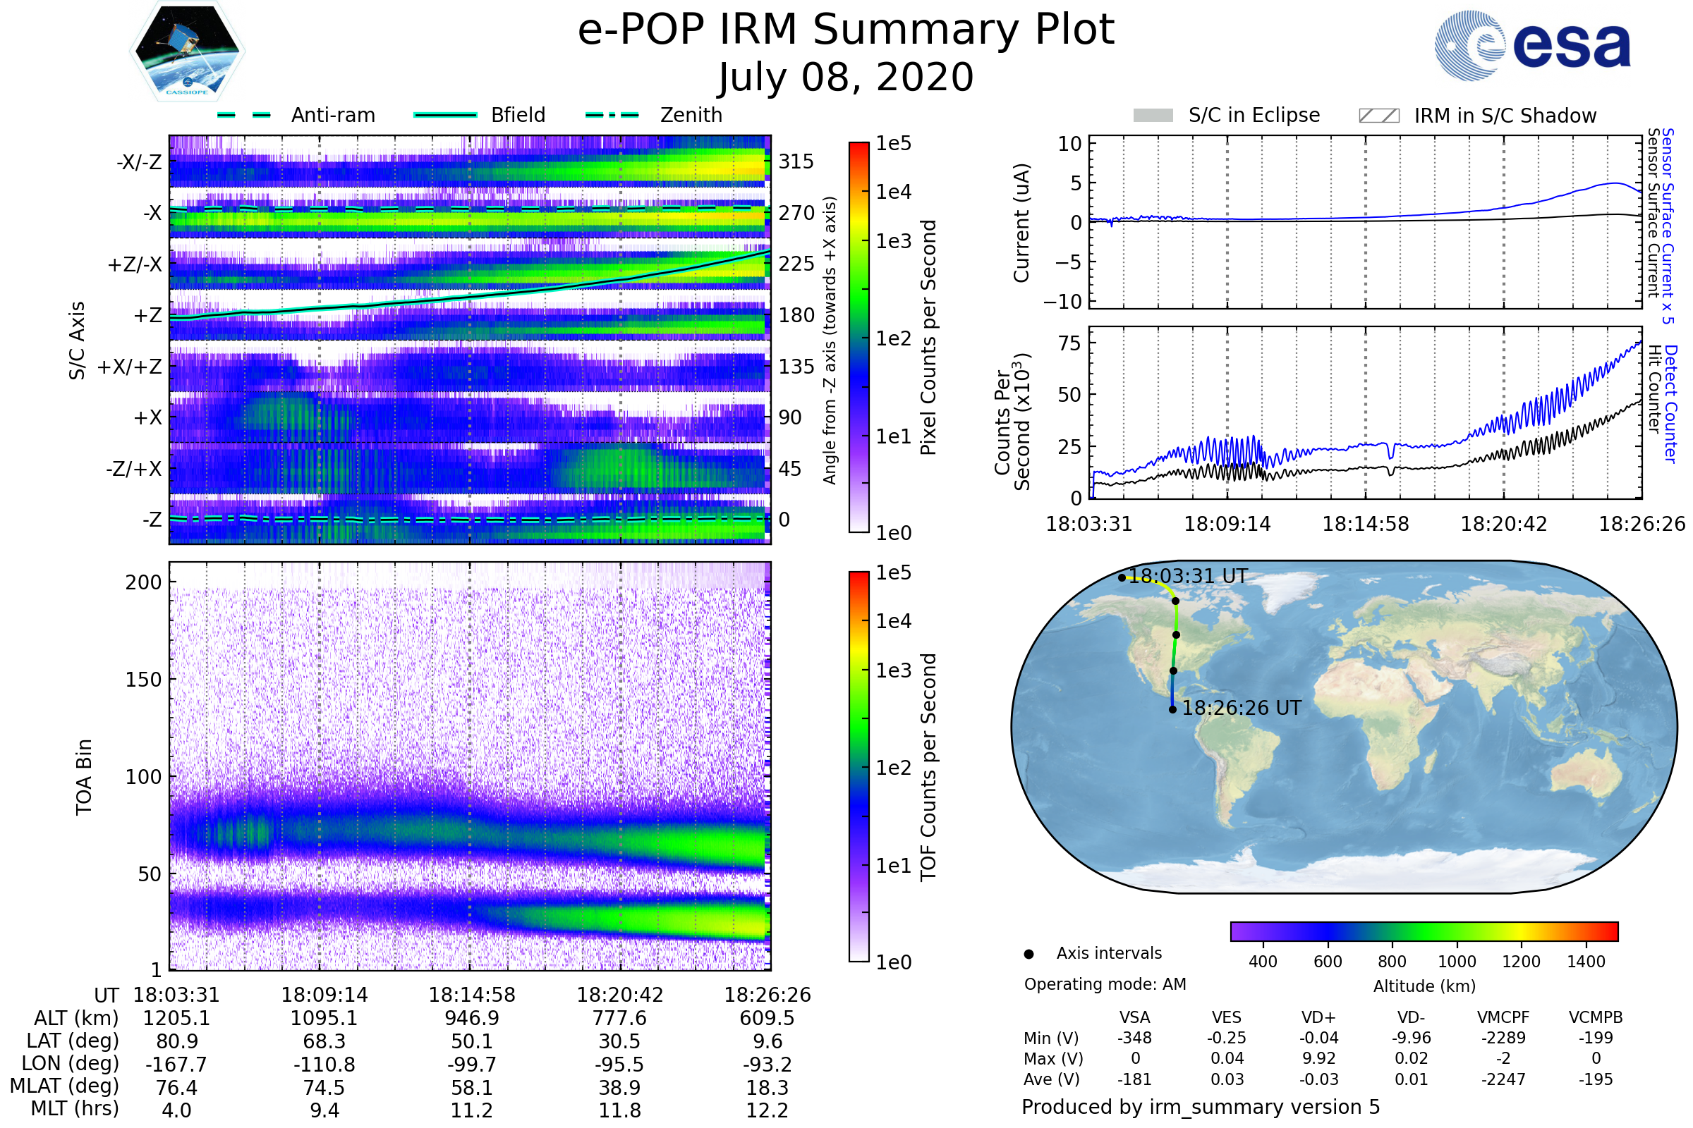Click the Operating mode: AM text
The width and height of the screenshot is (1693, 1128).
click(1105, 984)
